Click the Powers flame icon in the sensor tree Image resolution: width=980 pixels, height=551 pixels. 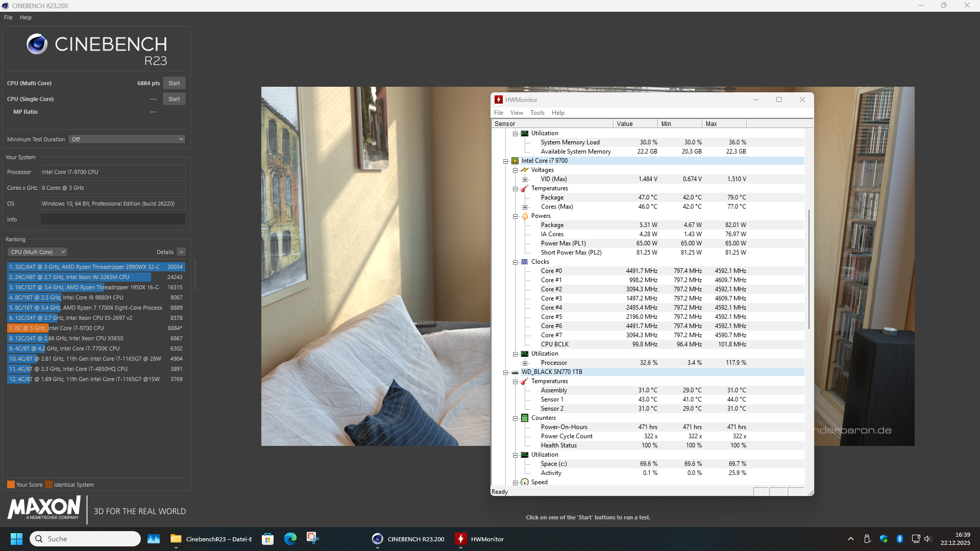(524, 216)
